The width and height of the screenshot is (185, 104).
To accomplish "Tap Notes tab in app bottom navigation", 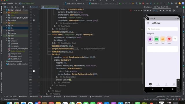I will [x=150, y=85].
